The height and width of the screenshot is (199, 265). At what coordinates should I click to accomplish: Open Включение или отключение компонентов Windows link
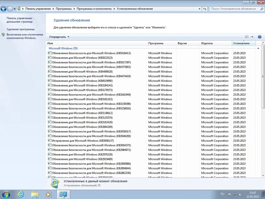pos(25,36)
